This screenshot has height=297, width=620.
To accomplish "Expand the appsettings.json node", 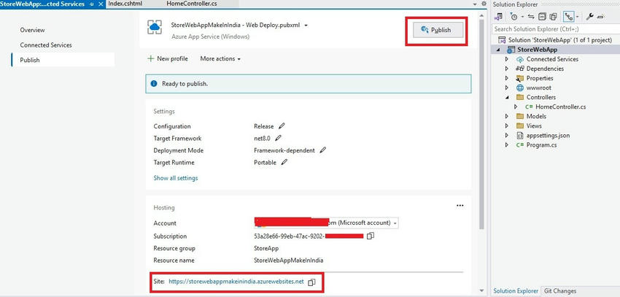I will click(x=507, y=135).
